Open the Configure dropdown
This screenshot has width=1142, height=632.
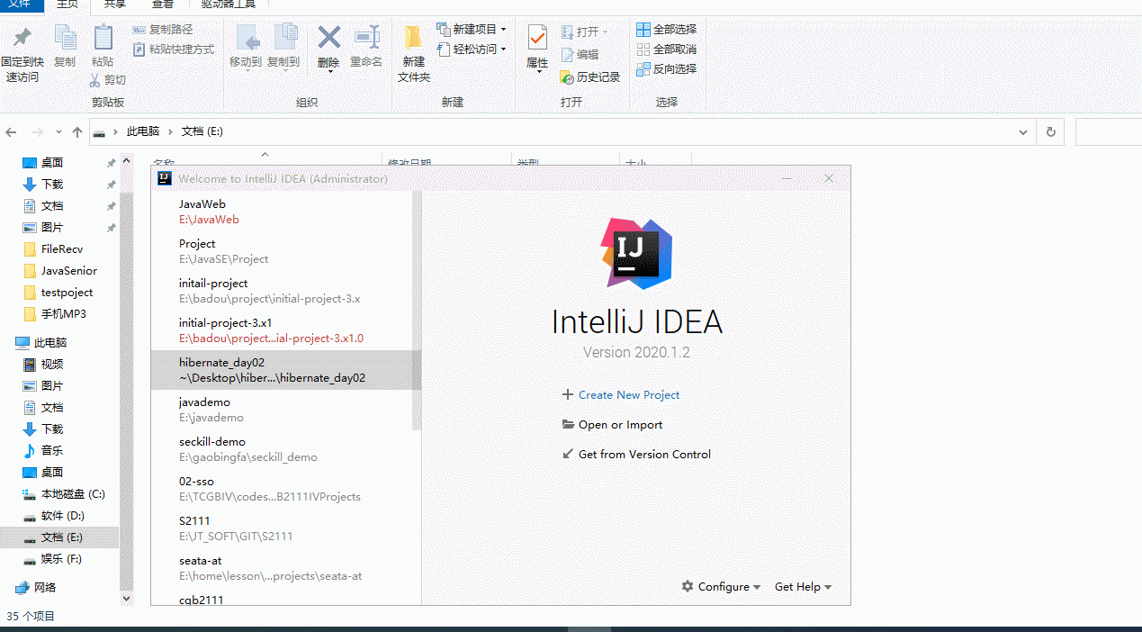[721, 587]
